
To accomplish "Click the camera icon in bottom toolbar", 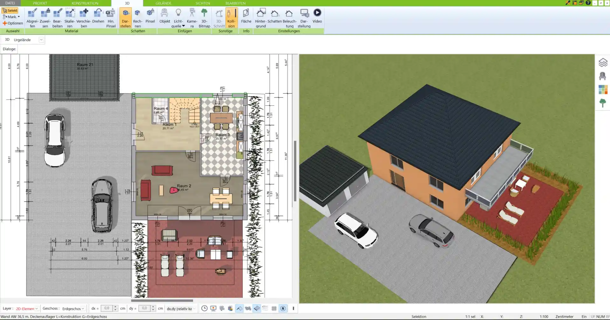I will coord(222,308).
